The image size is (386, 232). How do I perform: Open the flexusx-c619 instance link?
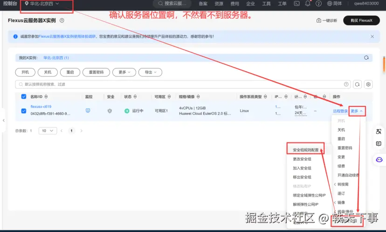tap(41, 107)
